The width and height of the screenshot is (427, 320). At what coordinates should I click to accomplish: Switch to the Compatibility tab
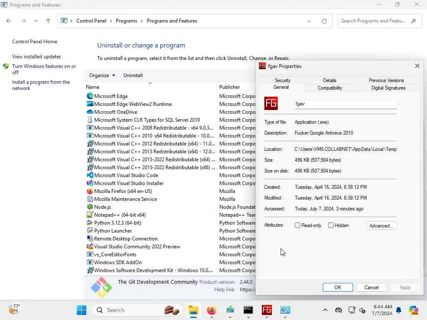330,88
